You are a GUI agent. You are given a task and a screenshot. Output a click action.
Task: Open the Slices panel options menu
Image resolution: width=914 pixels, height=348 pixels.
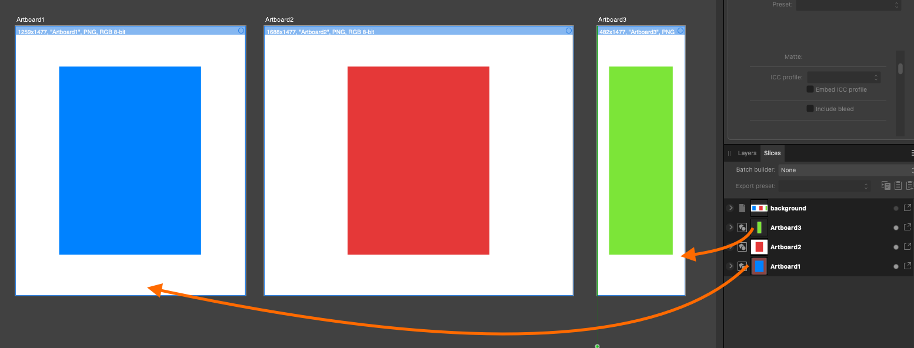coord(912,153)
